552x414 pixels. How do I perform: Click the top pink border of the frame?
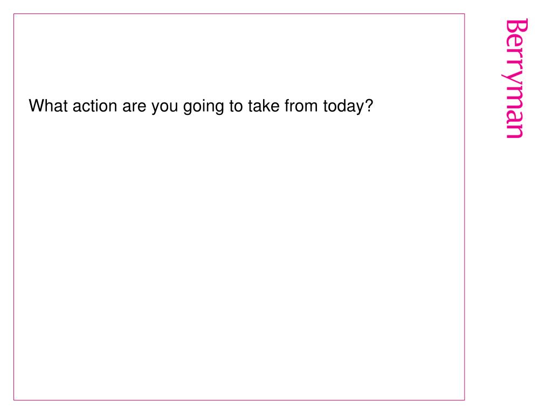tap(239, 14)
